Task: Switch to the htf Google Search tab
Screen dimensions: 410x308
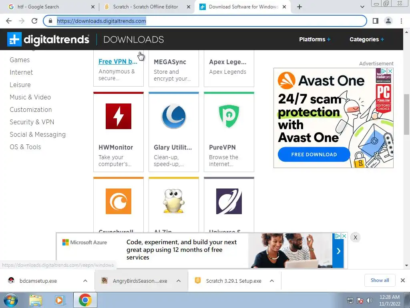Action: [50, 7]
